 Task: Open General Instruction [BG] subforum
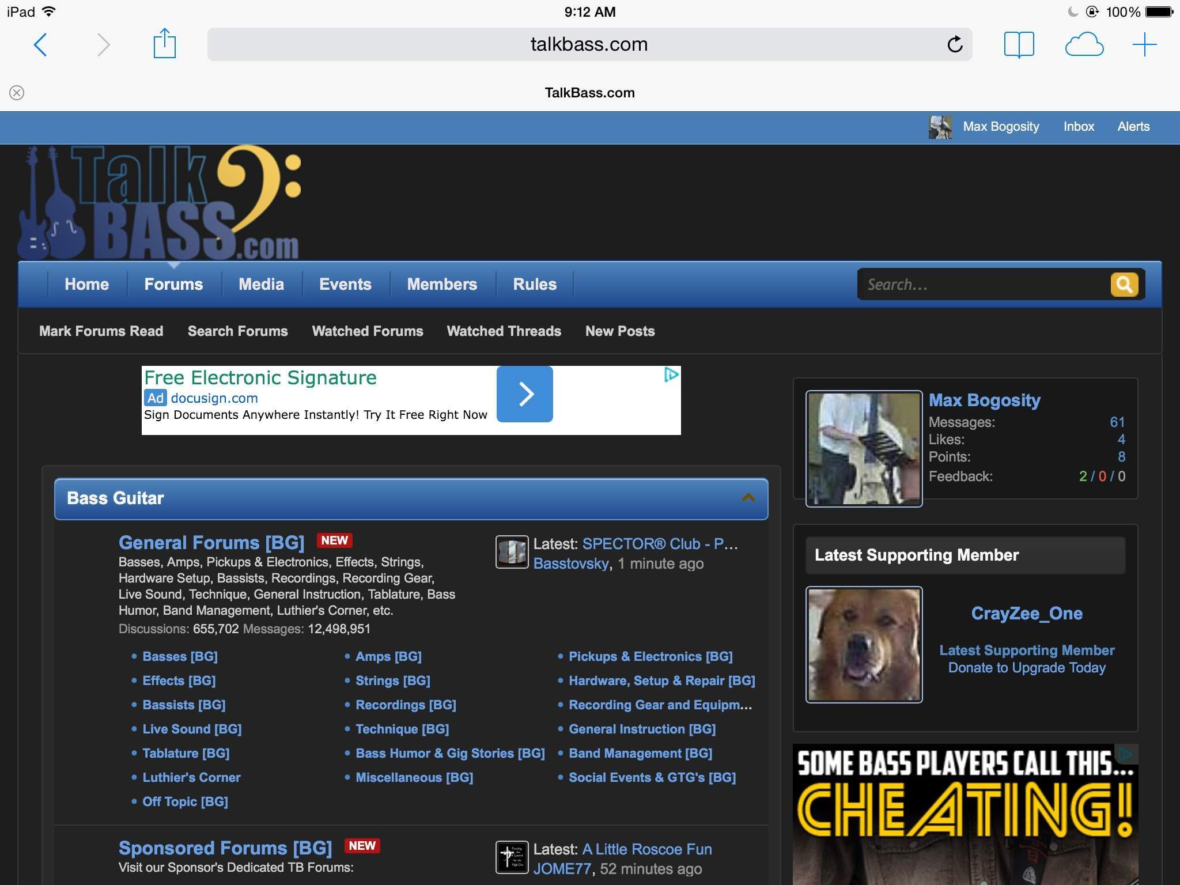(642, 729)
